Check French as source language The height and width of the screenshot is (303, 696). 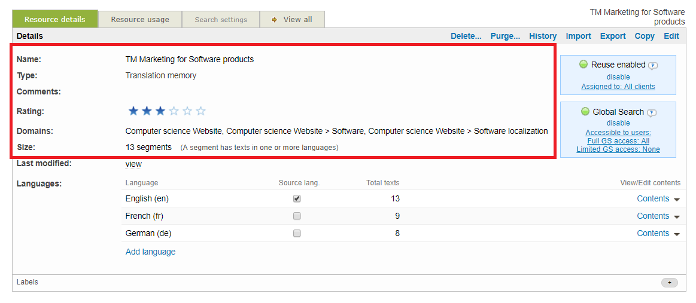pos(297,216)
